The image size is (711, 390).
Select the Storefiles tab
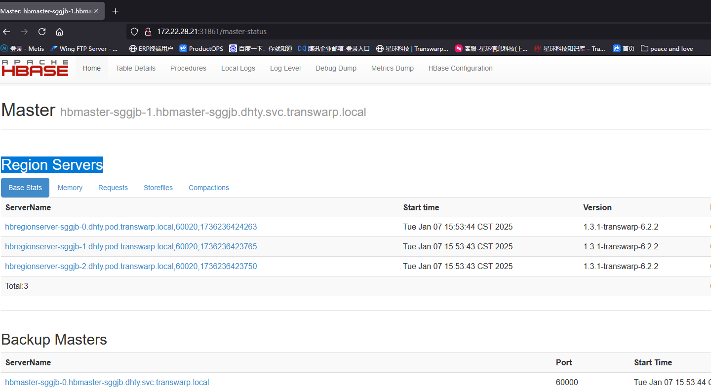point(158,188)
